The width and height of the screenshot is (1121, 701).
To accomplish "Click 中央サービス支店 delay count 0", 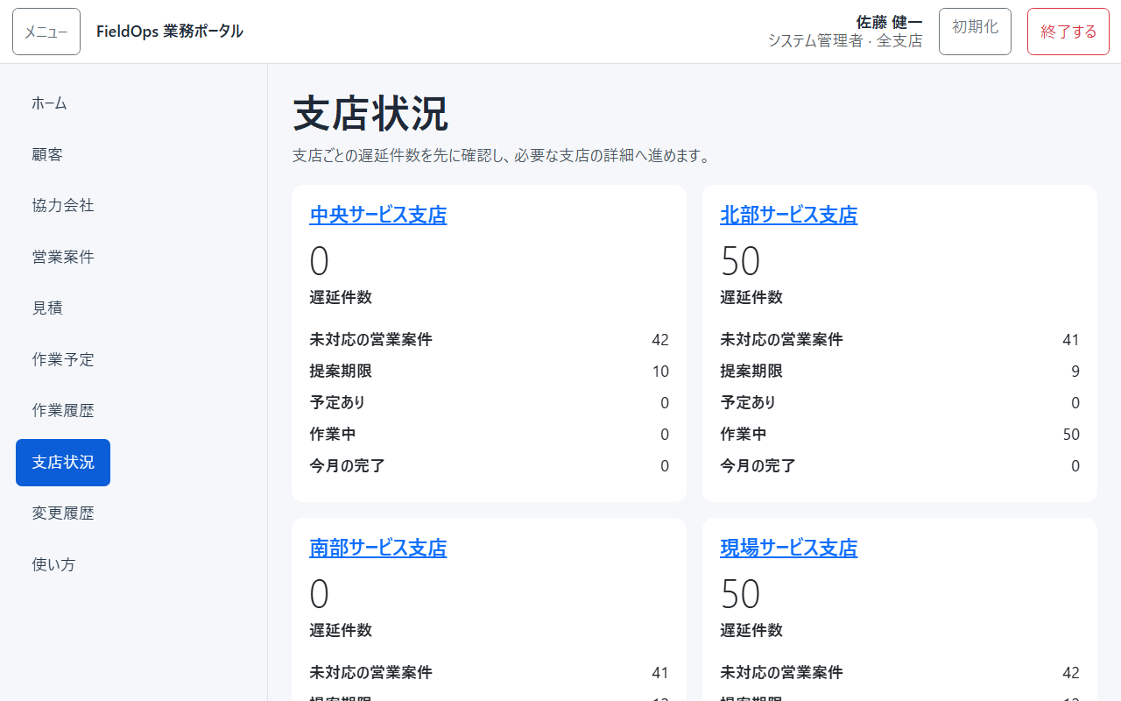I will [320, 261].
